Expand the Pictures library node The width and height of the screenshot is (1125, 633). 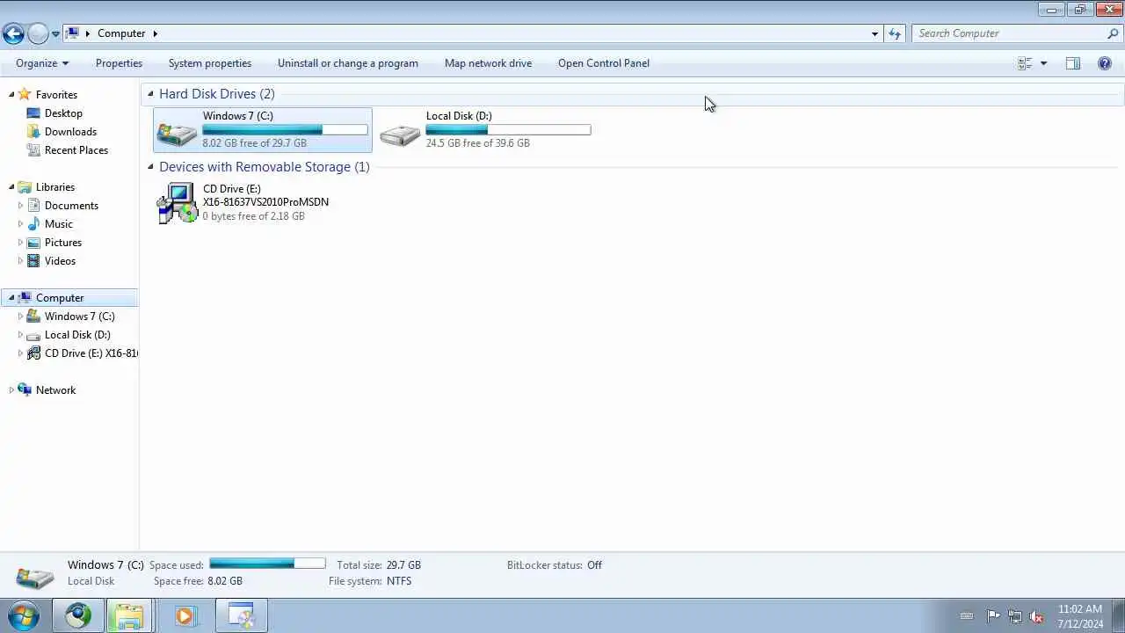(x=20, y=243)
